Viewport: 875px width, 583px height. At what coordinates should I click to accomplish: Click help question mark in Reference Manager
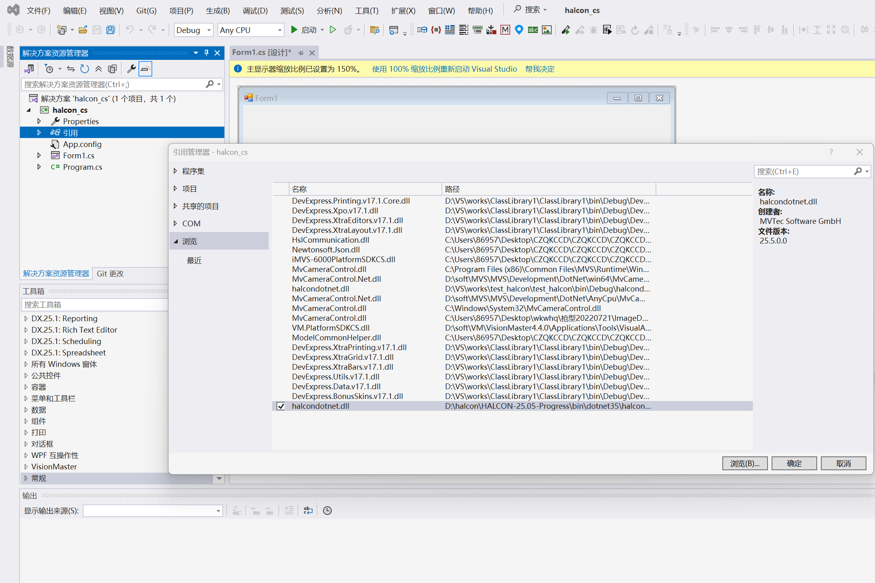click(x=831, y=152)
